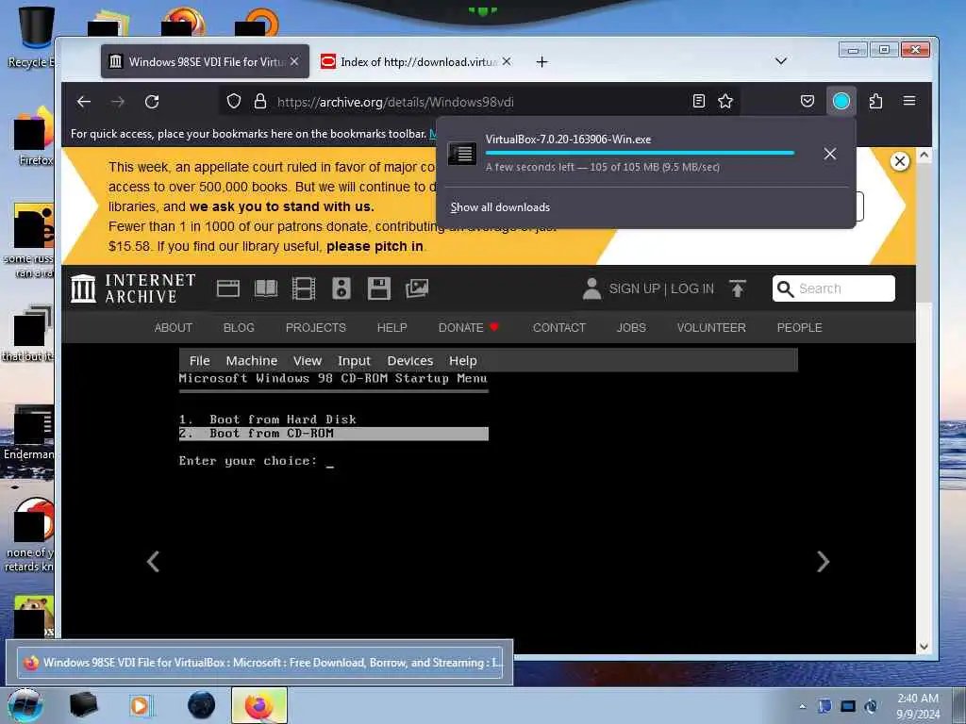
Task: Click LOG IN link
Action: (x=692, y=288)
